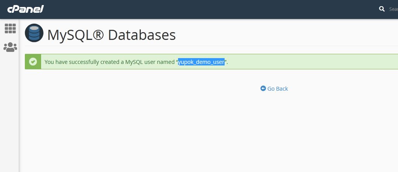The height and width of the screenshot is (172, 398).
Task: Open the search magnifier icon
Action: point(382,9)
